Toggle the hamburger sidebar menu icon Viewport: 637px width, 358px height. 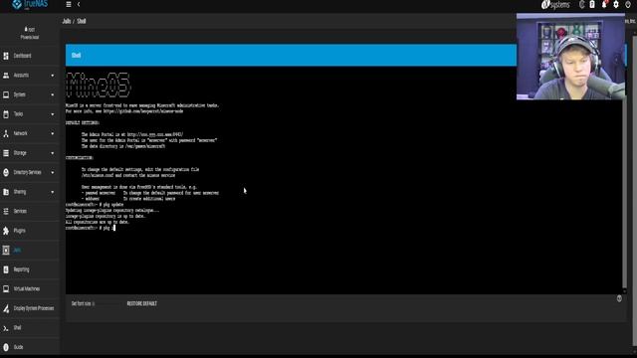[x=69, y=4]
